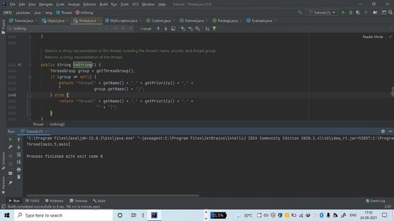Image resolution: width=394 pixels, height=221 pixels.
Task: Click the Windows taskbar search box
Action: pos(63,215)
